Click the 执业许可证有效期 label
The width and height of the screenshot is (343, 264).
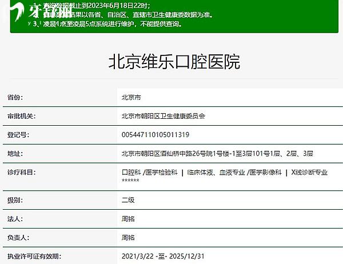point(34,256)
